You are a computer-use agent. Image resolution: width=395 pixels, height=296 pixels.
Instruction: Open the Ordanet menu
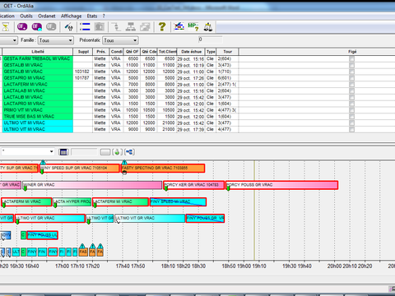click(47, 16)
